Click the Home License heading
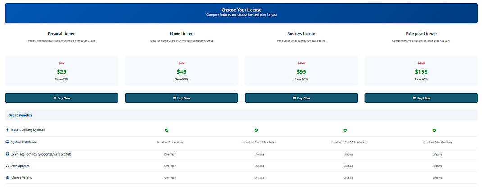 pyautogui.click(x=182, y=34)
